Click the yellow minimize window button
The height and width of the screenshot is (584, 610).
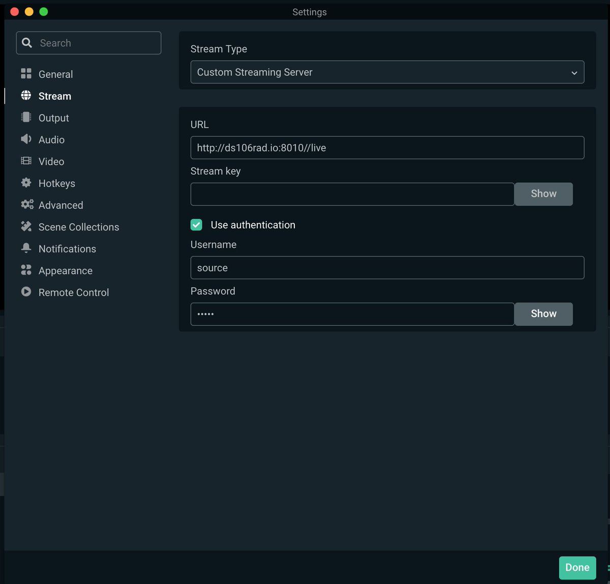29,12
